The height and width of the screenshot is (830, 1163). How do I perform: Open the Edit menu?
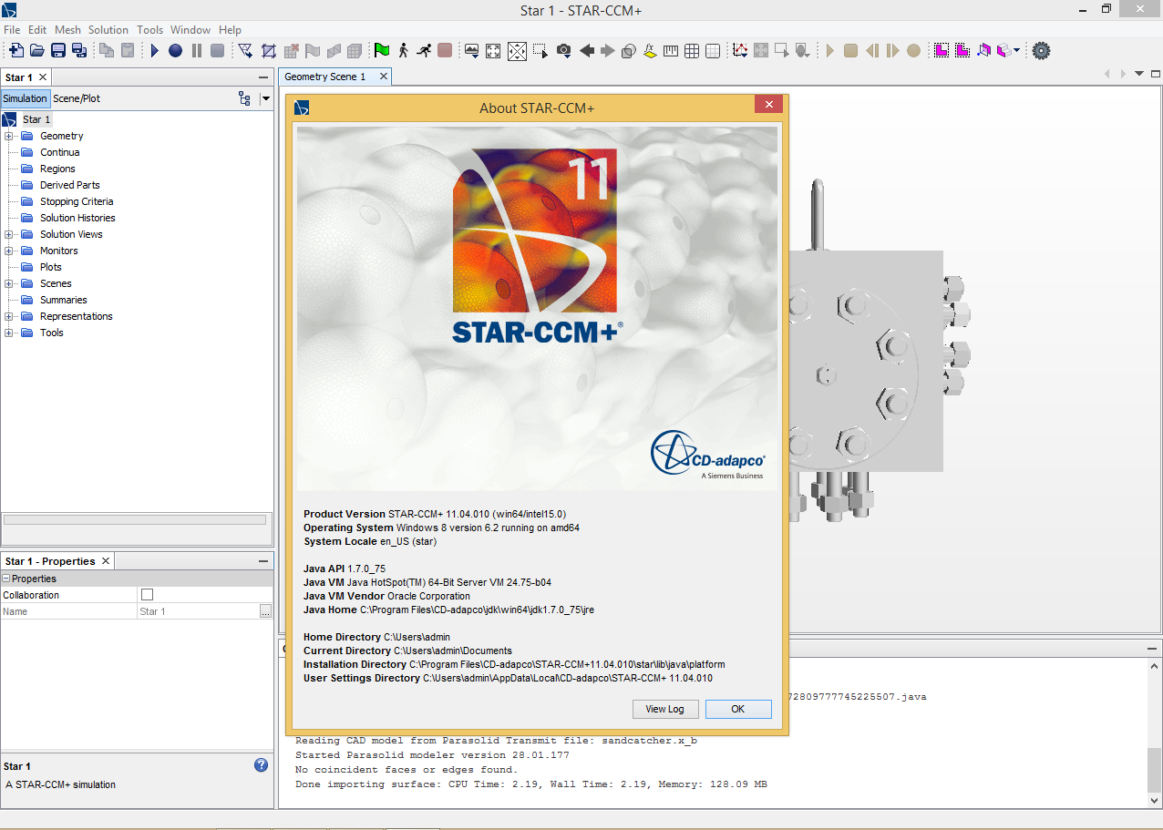[x=37, y=30]
